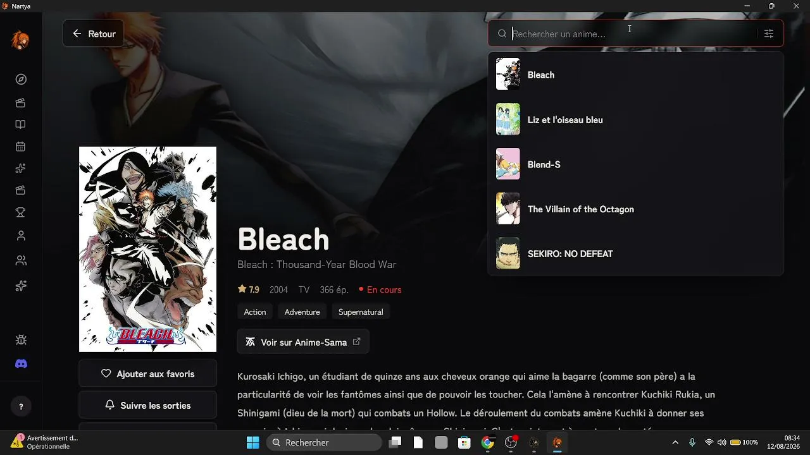
Task: Click the bug report icon in sidebar
Action: pyautogui.click(x=21, y=340)
